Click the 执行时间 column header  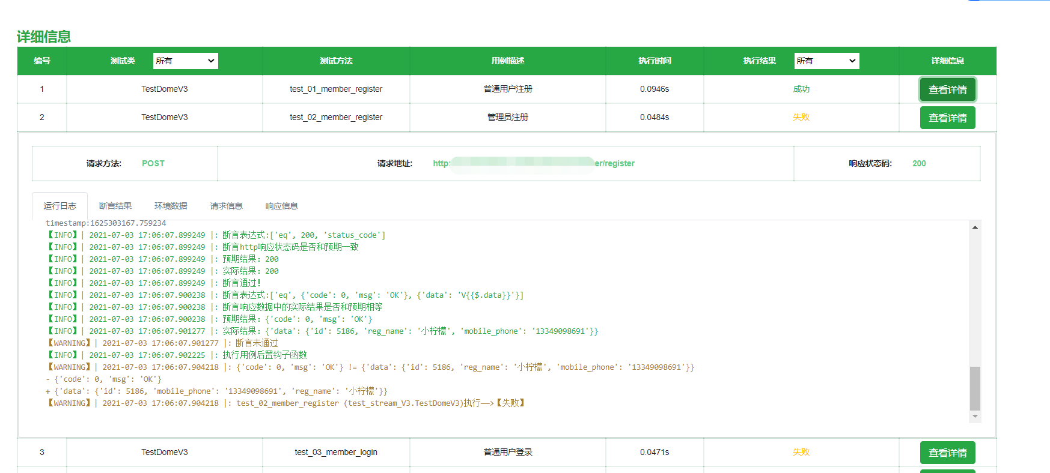click(655, 61)
